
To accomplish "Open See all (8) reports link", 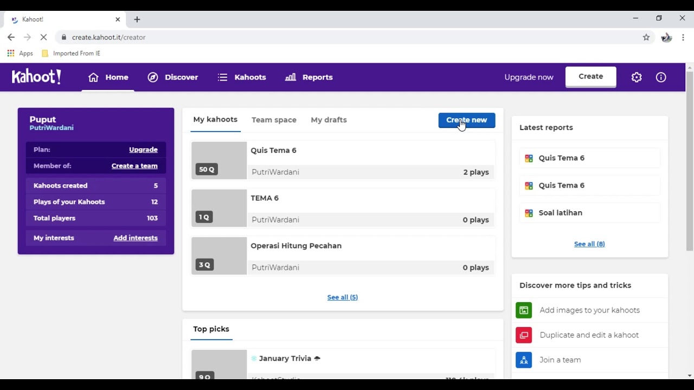I will click(589, 244).
